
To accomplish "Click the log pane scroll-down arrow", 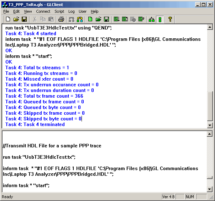I will [x=210, y=125].
